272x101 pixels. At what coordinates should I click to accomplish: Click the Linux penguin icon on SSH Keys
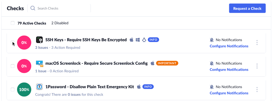click(144, 40)
